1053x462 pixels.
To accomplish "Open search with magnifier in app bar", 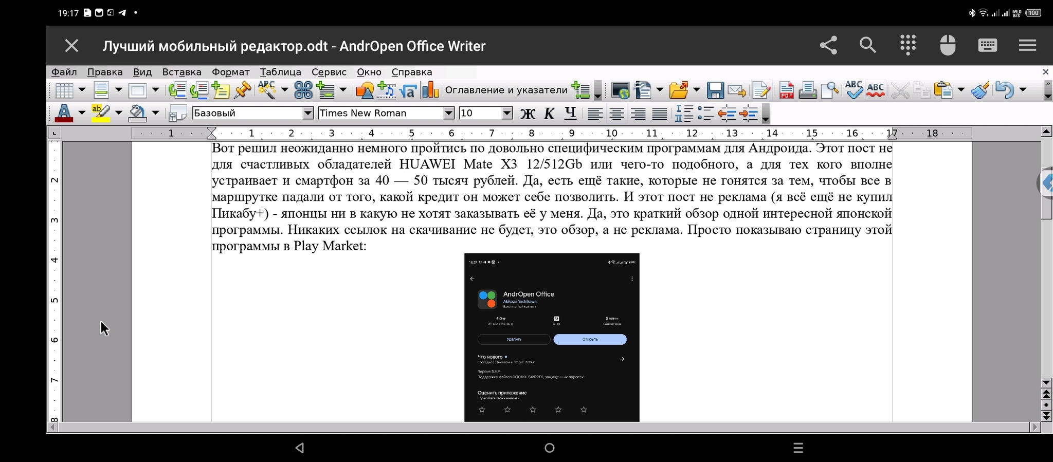I will [868, 45].
